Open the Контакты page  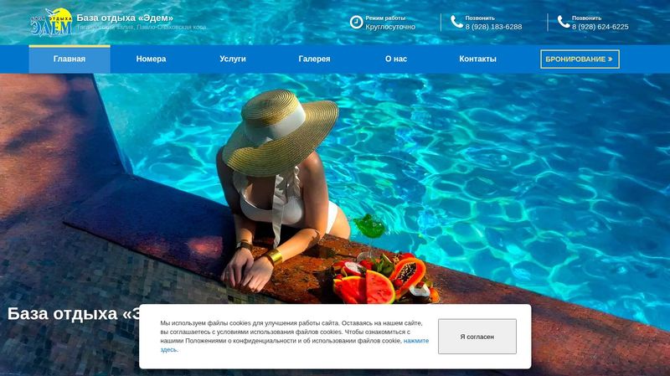pyautogui.click(x=477, y=59)
